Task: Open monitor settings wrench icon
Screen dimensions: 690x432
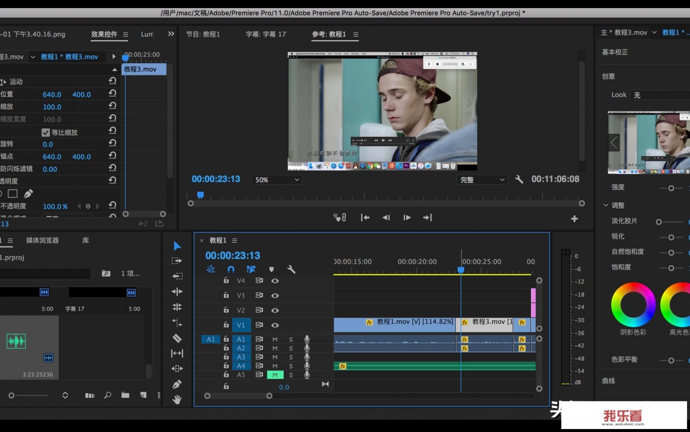Action: click(x=519, y=179)
